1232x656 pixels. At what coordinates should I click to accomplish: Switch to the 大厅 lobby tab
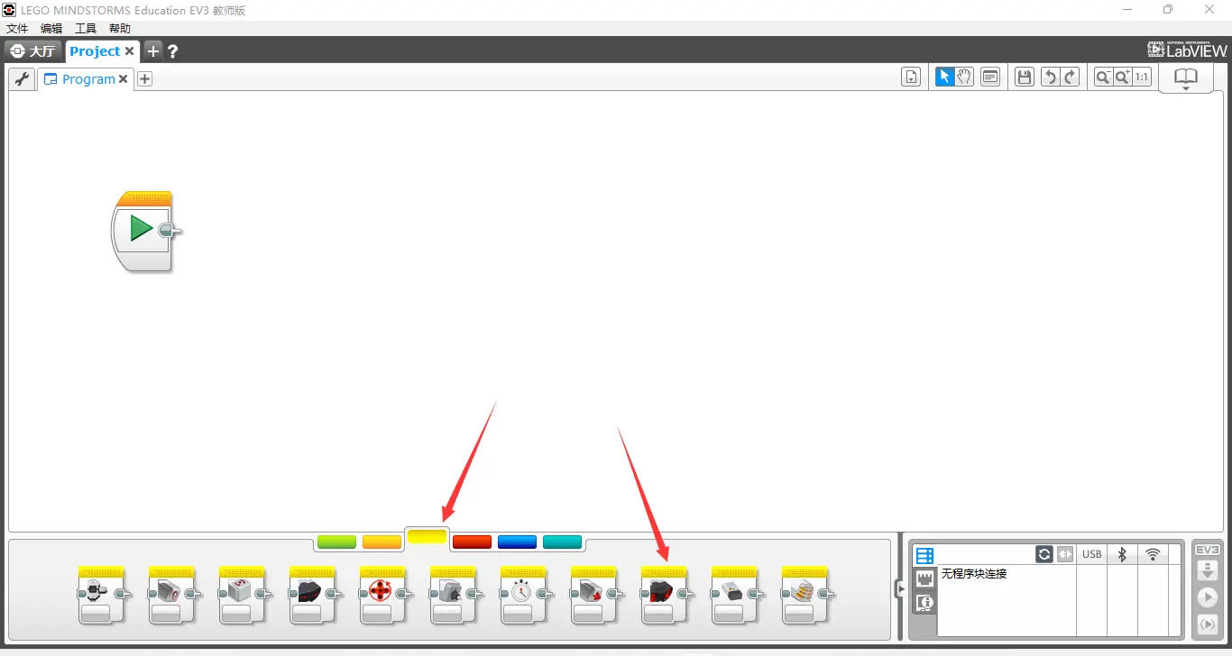[x=34, y=51]
